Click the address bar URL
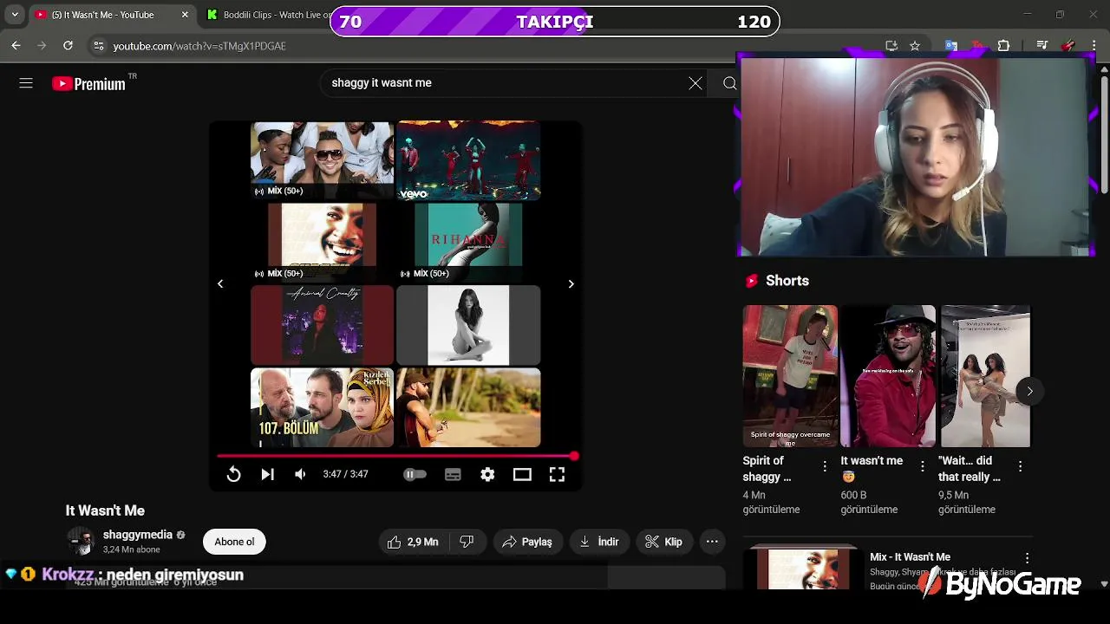Viewport: 1110px width, 624px height. pos(199,46)
